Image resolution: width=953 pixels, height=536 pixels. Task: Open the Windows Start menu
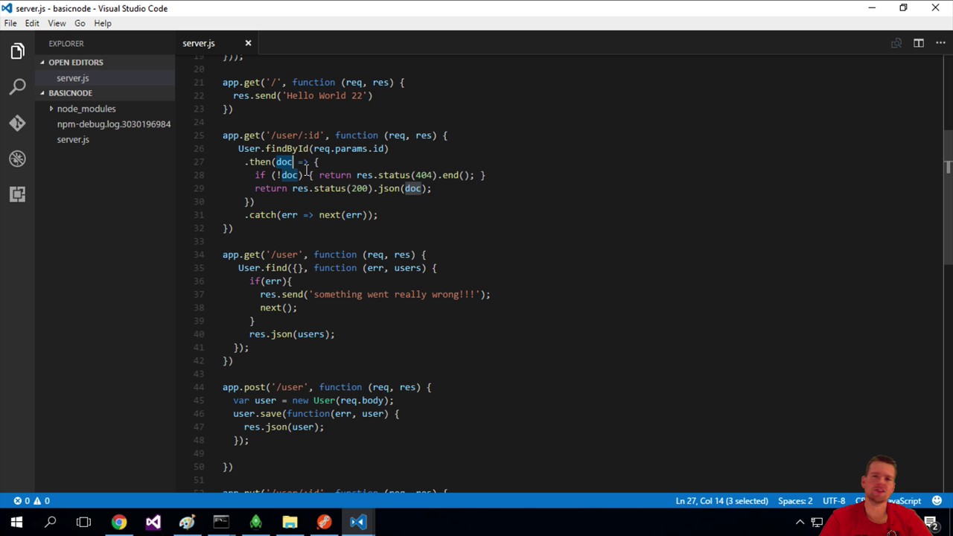point(16,523)
